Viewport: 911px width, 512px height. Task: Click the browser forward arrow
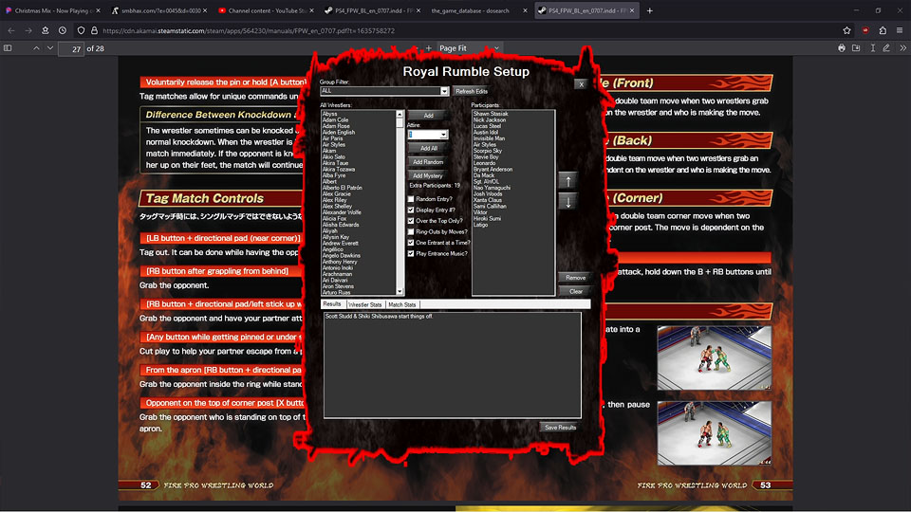28,30
